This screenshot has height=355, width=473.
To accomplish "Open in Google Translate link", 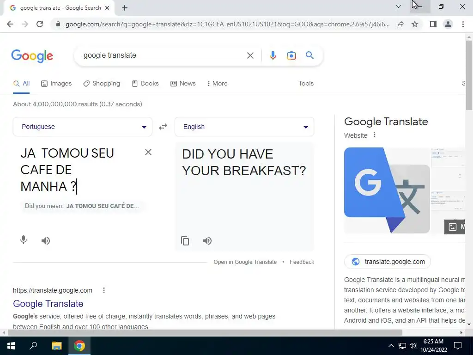I will (245, 262).
